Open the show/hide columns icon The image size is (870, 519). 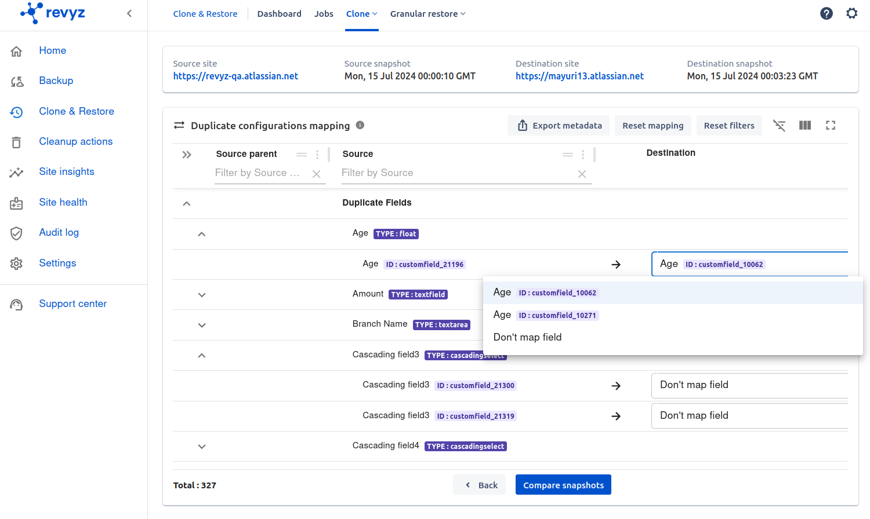click(805, 125)
